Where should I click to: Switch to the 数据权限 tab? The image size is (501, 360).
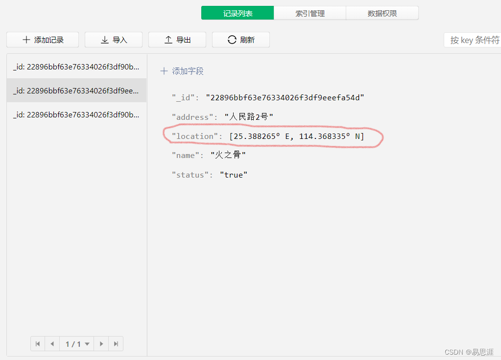(x=382, y=13)
